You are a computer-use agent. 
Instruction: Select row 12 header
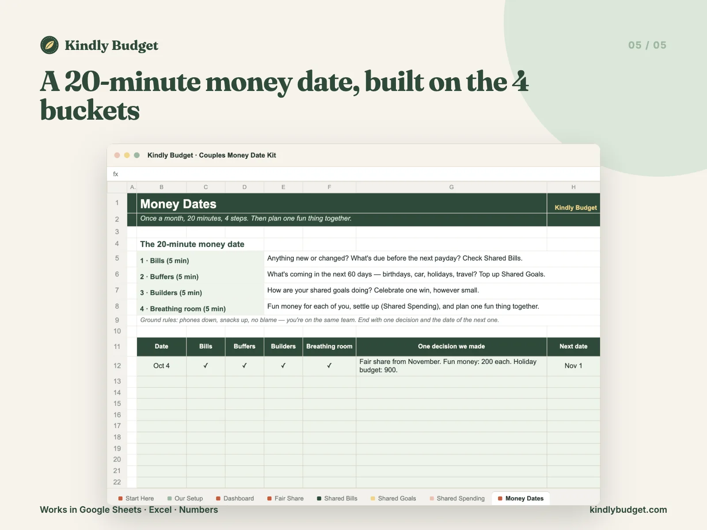[x=117, y=366]
